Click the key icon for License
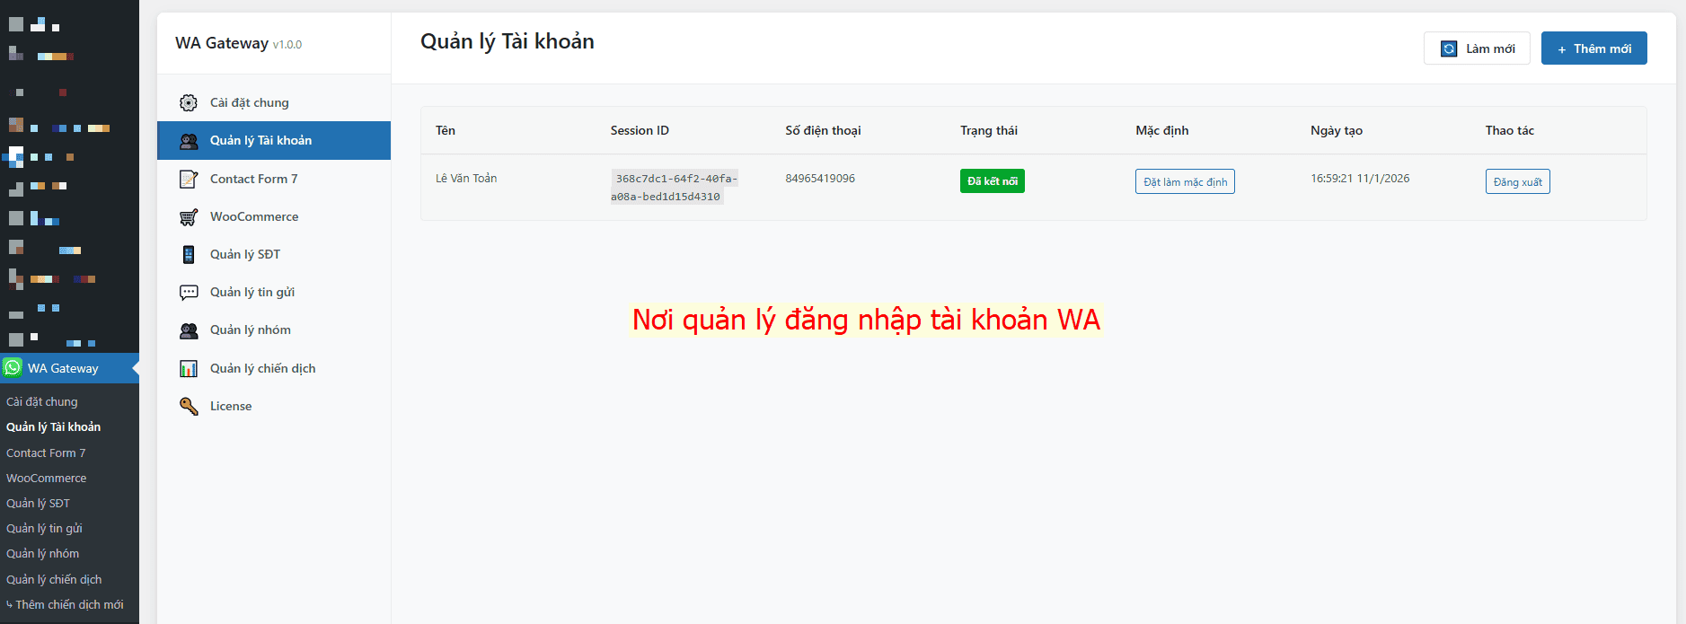 [x=189, y=407]
